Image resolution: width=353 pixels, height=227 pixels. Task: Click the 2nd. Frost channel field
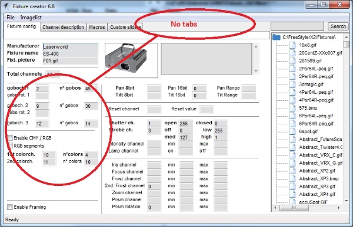point(154,187)
